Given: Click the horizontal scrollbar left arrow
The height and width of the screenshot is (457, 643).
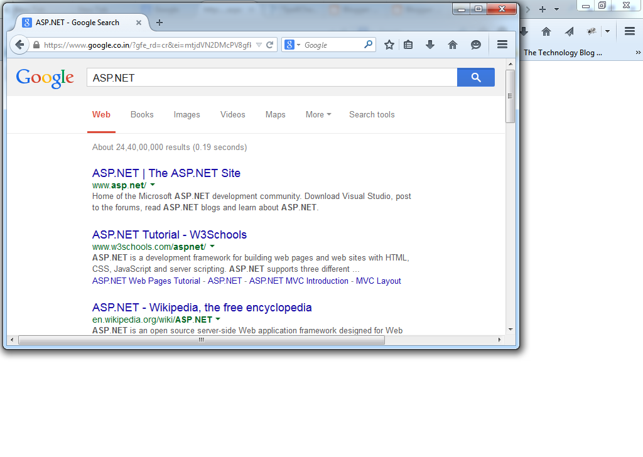Looking at the screenshot, I should pyautogui.click(x=12, y=340).
